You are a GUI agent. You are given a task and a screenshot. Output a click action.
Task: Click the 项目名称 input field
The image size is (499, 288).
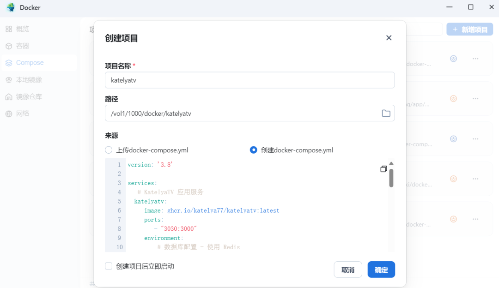pyautogui.click(x=249, y=80)
